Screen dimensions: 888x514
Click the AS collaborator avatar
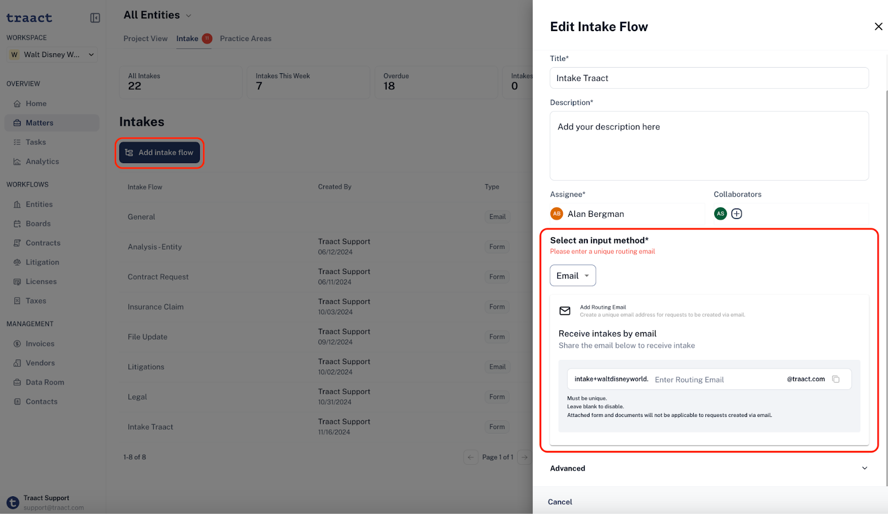720,214
